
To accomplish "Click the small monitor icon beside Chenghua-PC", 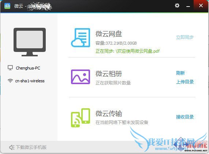I will point(10,68).
